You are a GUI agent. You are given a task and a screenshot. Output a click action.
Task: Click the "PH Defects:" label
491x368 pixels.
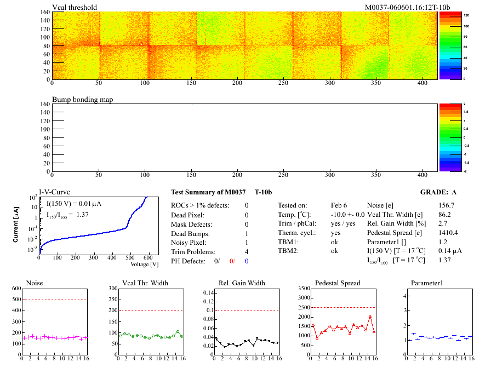189,261
